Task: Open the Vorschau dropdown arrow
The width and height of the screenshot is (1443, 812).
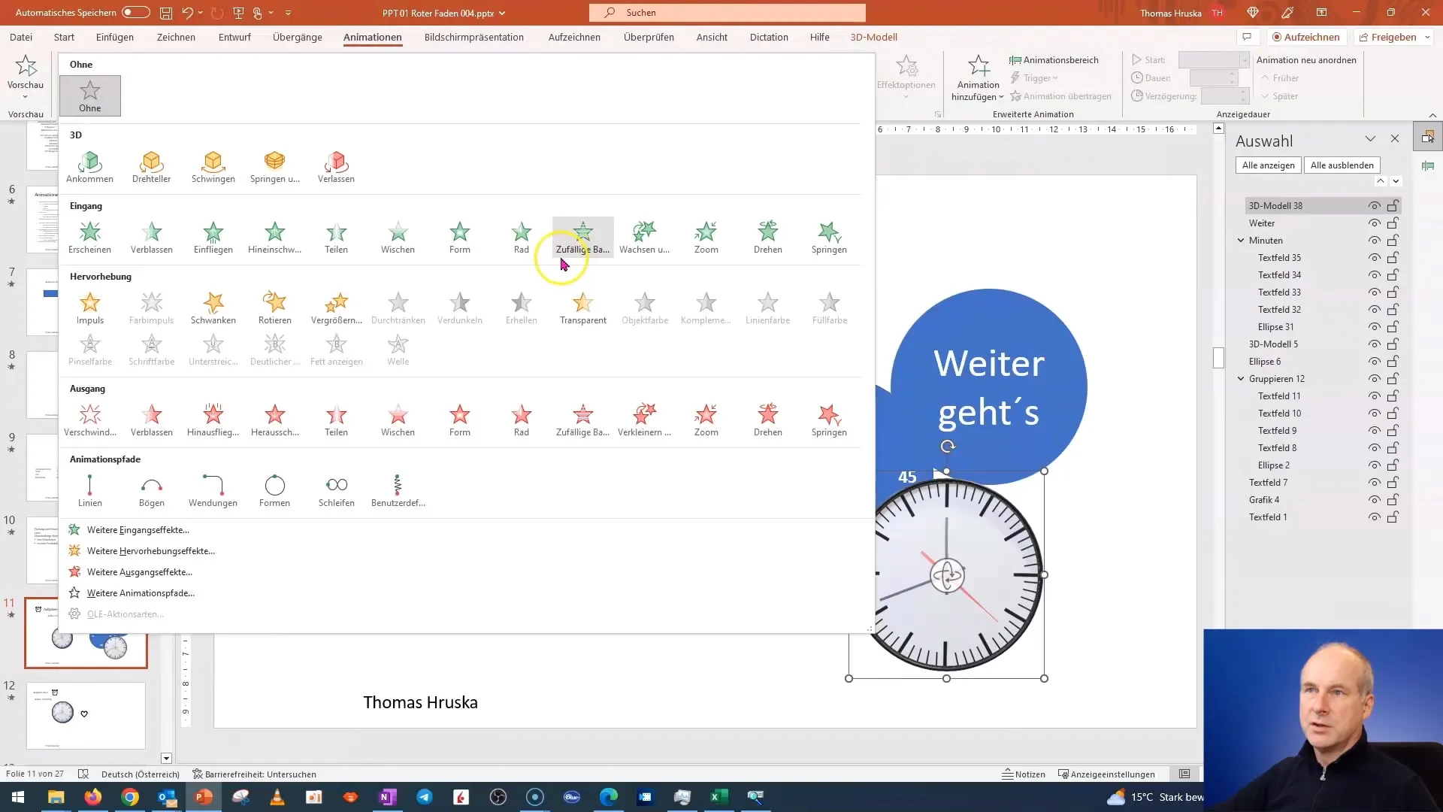Action: 25,97
